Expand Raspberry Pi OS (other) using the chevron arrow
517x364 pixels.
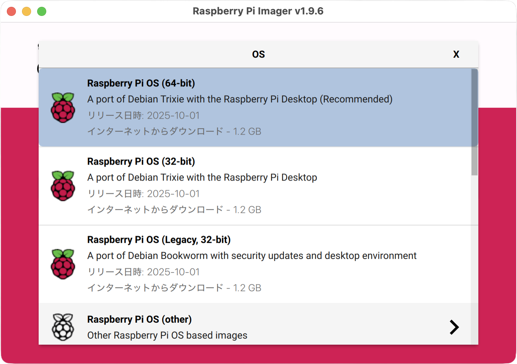[454, 327]
